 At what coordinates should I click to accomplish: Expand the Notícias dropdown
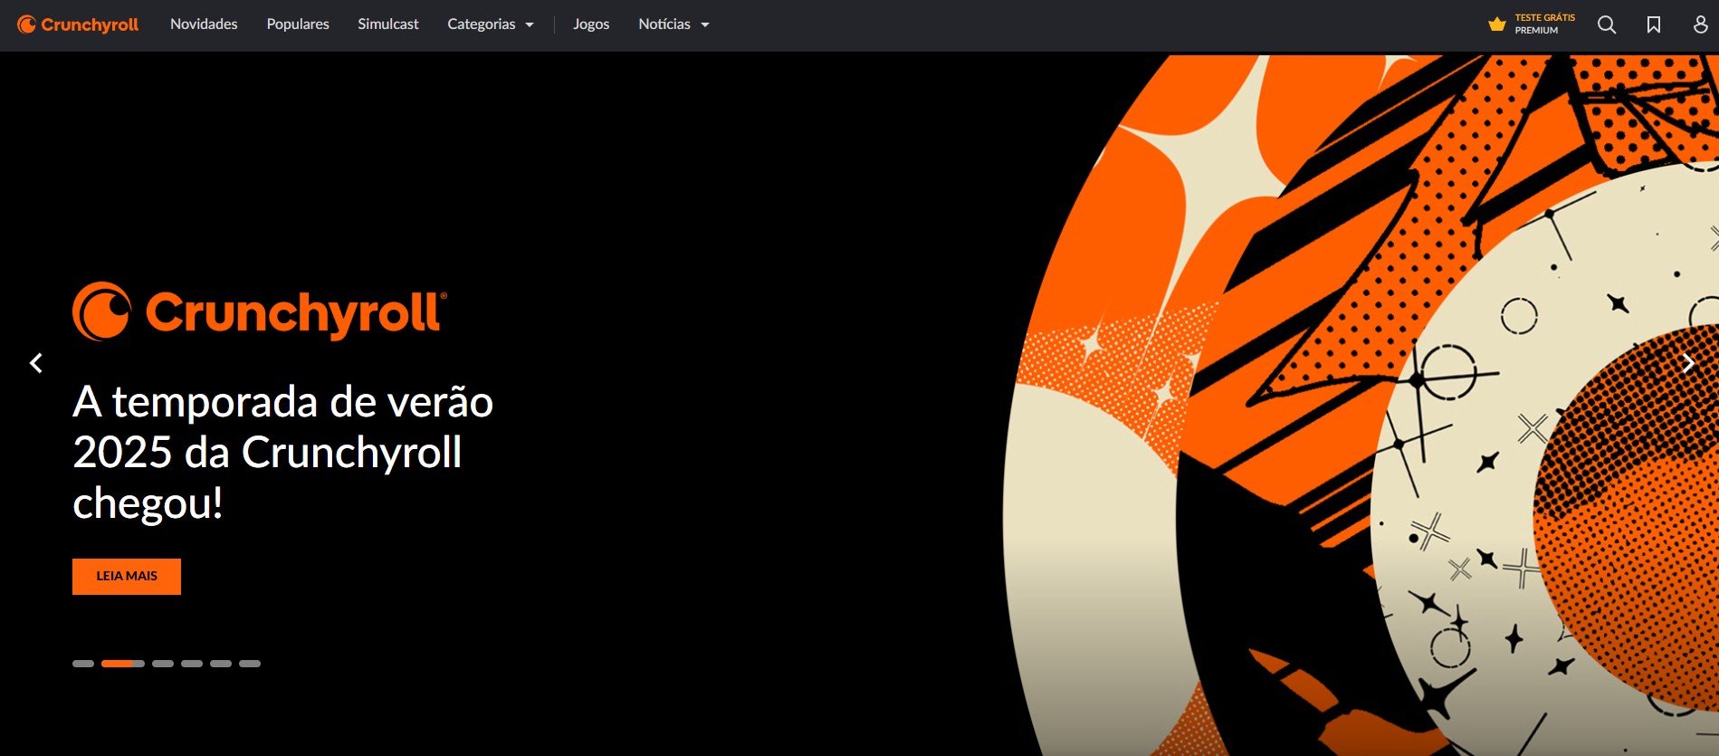click(x=673, y=24)
